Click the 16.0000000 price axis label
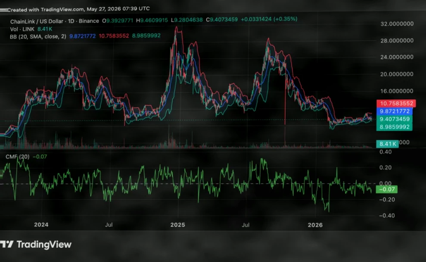Screen dimensions: 426x262 pyautogui.click(x=397, y=91)
